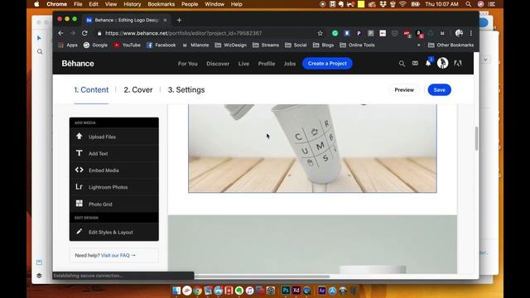This screenshot has width=530, height=298.
Task: Open a new Chrome tab
Action: tap(179, 20)
